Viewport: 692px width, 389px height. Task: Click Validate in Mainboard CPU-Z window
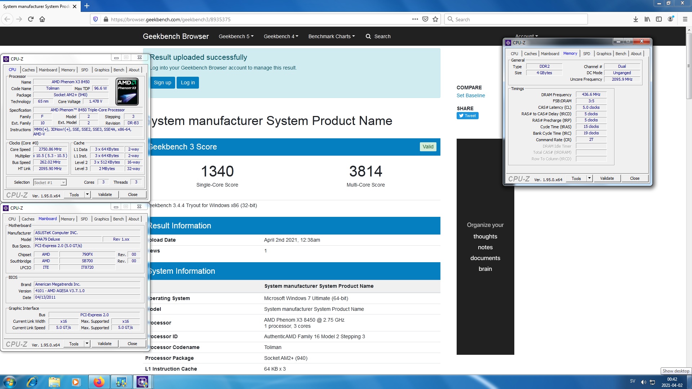105,344
